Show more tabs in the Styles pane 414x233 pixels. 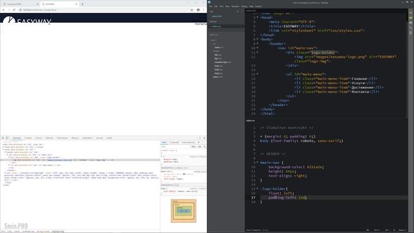click(x=199, y=142)
